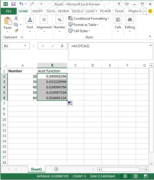Open the REVIEW tab

[x=63, y=11]
